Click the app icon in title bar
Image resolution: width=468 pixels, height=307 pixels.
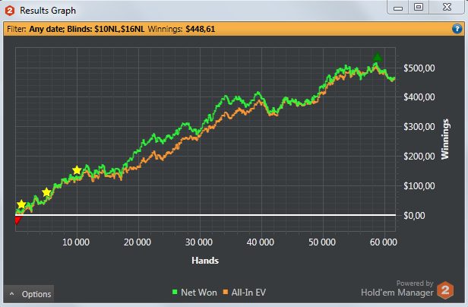pos(10,11)
